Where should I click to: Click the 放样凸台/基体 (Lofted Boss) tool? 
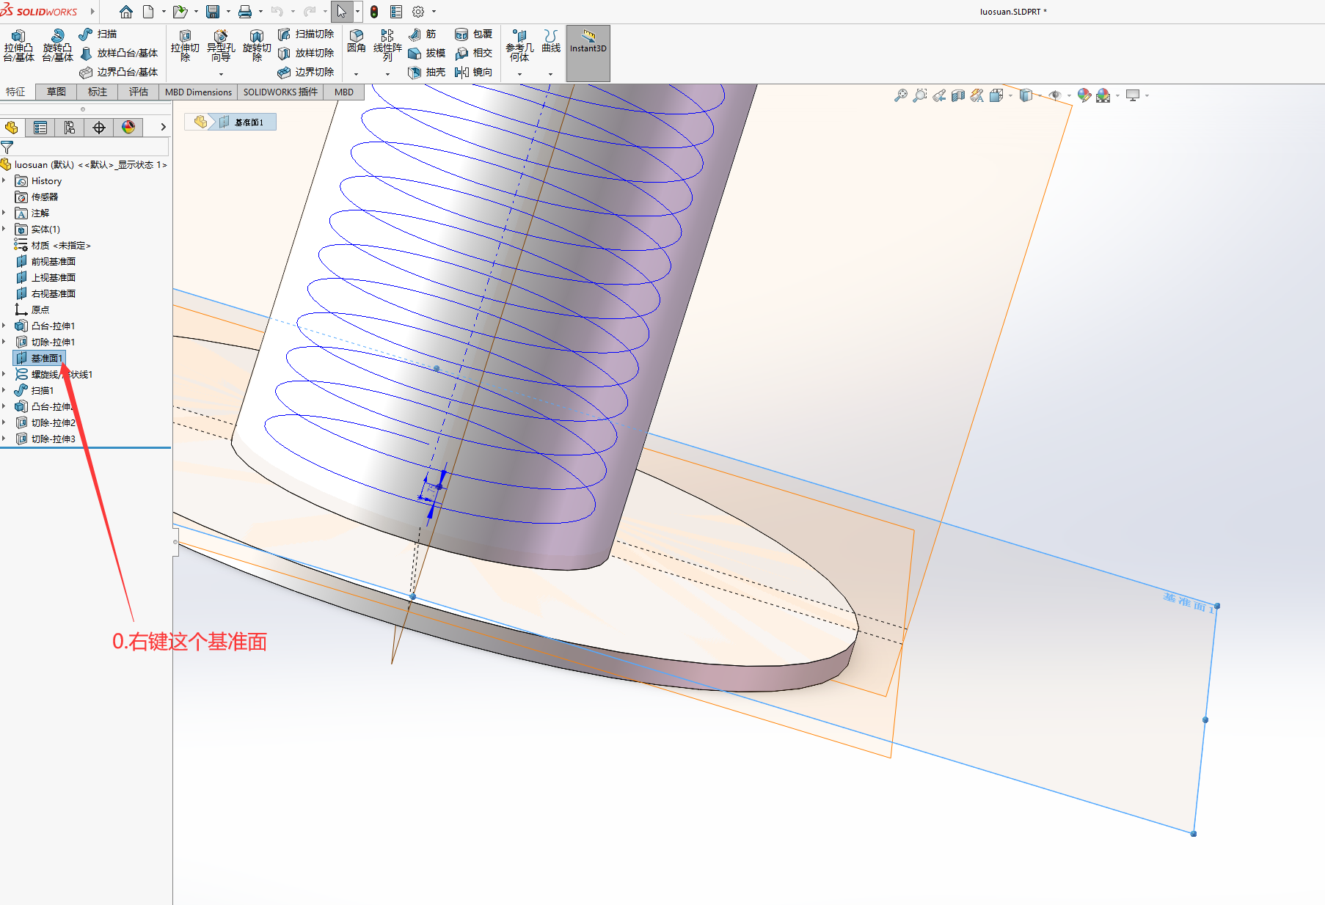click(x=119, y=53)
